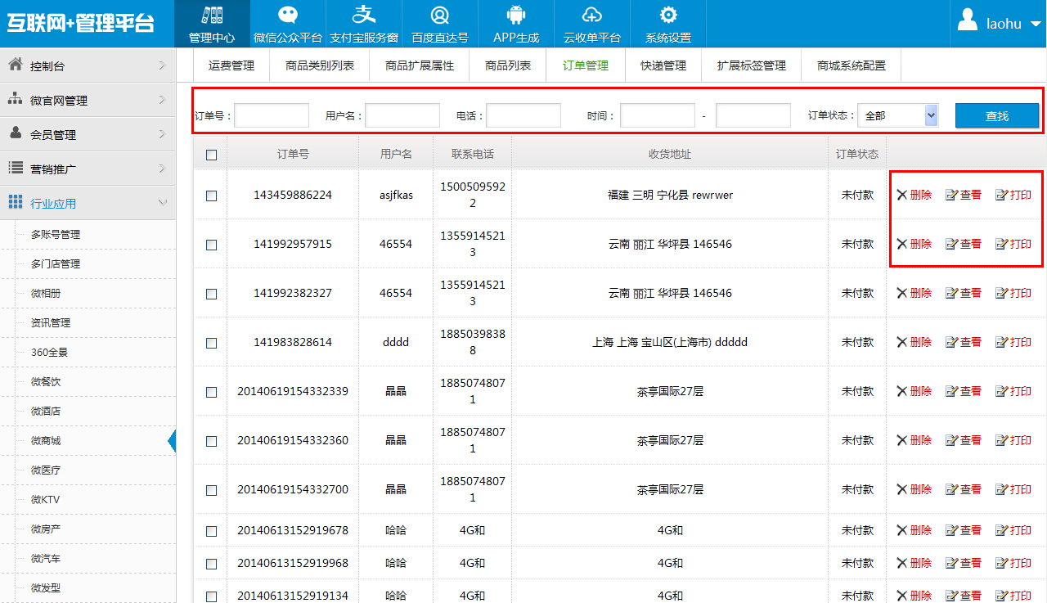The height and width of the screenshot is (603, 1047).
Task: Check the box for order 20140613152919678
Action: (x=212, y=531)
